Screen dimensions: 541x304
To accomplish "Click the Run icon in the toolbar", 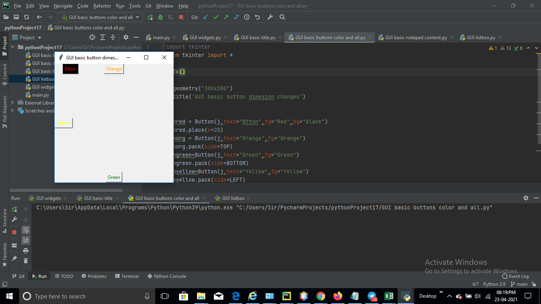I will point(150,17).
